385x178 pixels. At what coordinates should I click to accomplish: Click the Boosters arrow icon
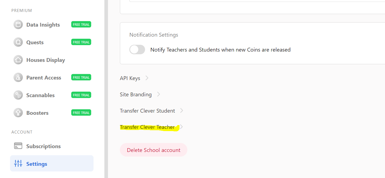(x=18, y=113)
